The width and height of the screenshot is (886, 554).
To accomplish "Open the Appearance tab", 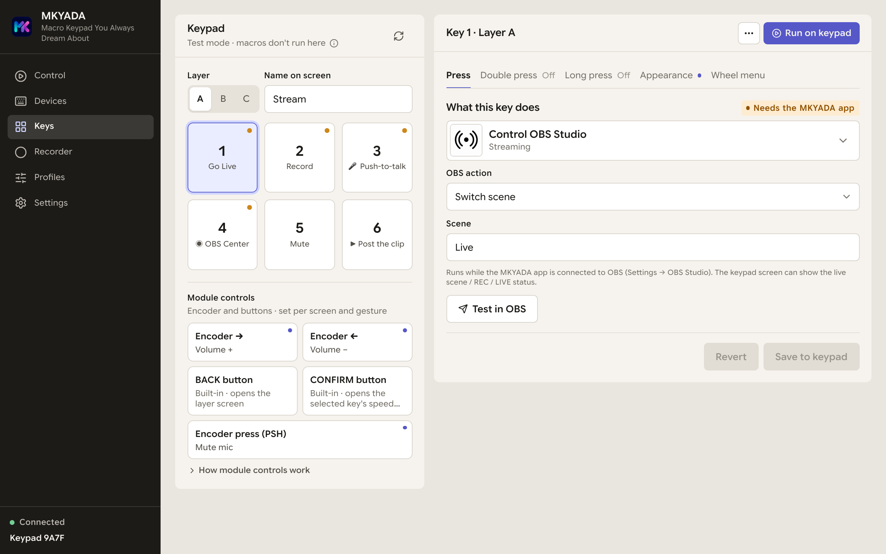I will [670, 75].
